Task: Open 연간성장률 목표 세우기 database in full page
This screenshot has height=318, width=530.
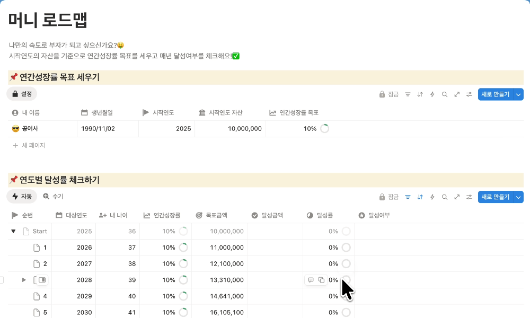Action: click(x=457, y=94)
